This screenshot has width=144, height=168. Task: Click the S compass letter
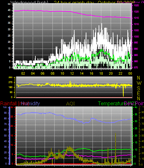click(139, 88)
